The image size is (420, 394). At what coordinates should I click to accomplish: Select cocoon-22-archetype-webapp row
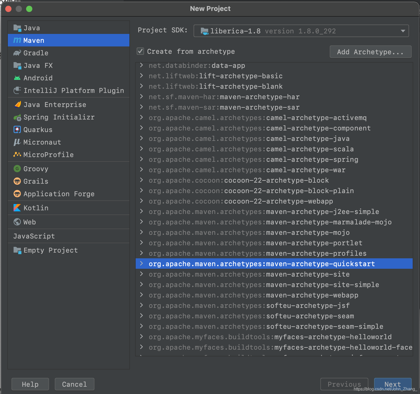pyautogui.click(x=274, y=201)
